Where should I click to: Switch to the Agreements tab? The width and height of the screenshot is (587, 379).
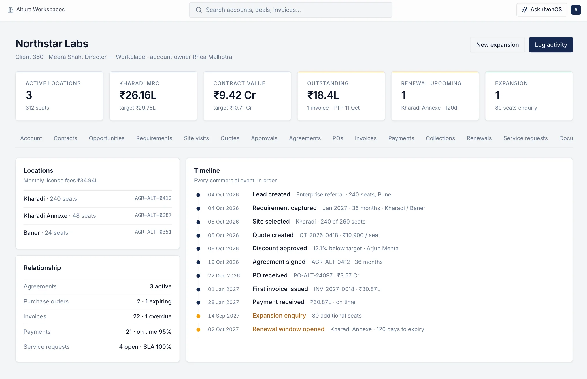pos(305,138)
